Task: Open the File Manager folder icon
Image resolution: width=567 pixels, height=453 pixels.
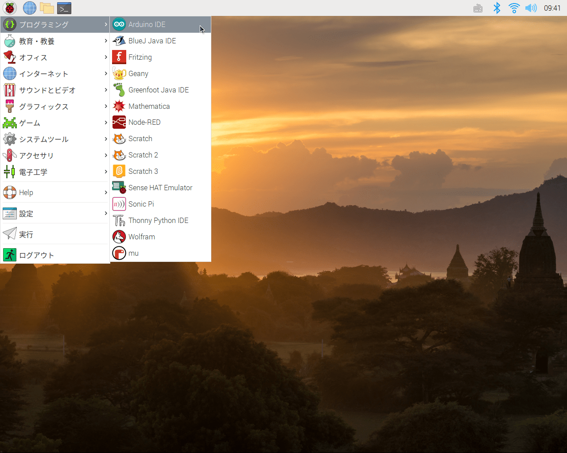Action: pyautogui.click(x=47, y=8)
